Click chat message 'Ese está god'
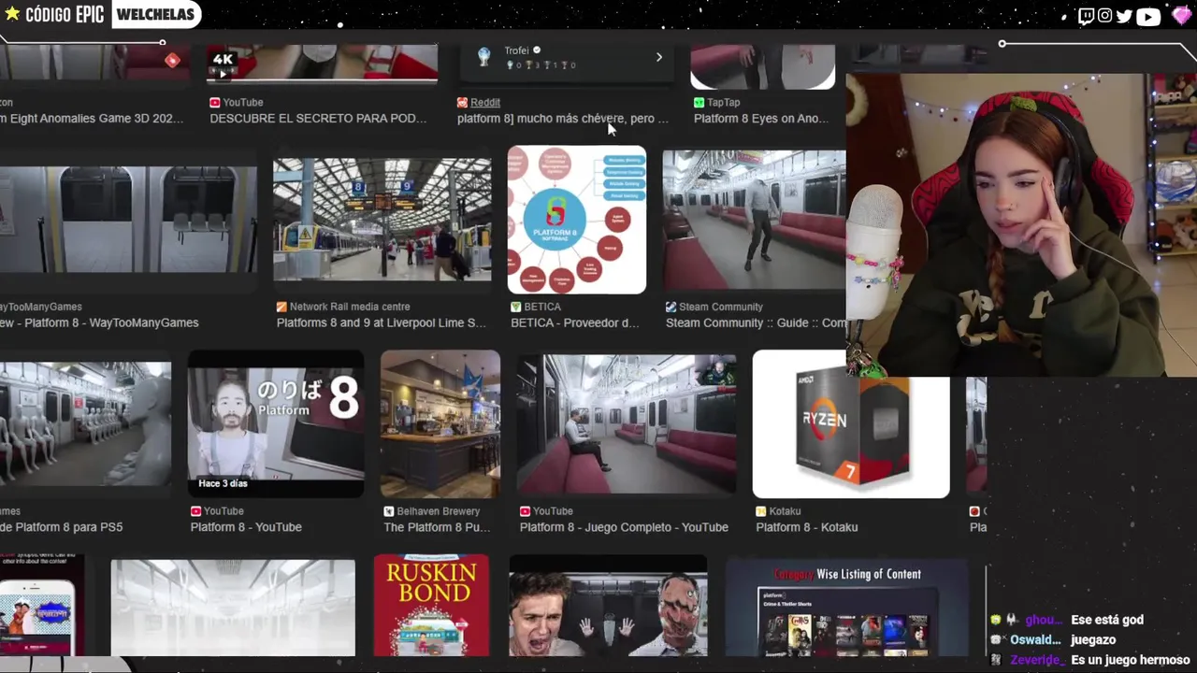 point(1107,620)
